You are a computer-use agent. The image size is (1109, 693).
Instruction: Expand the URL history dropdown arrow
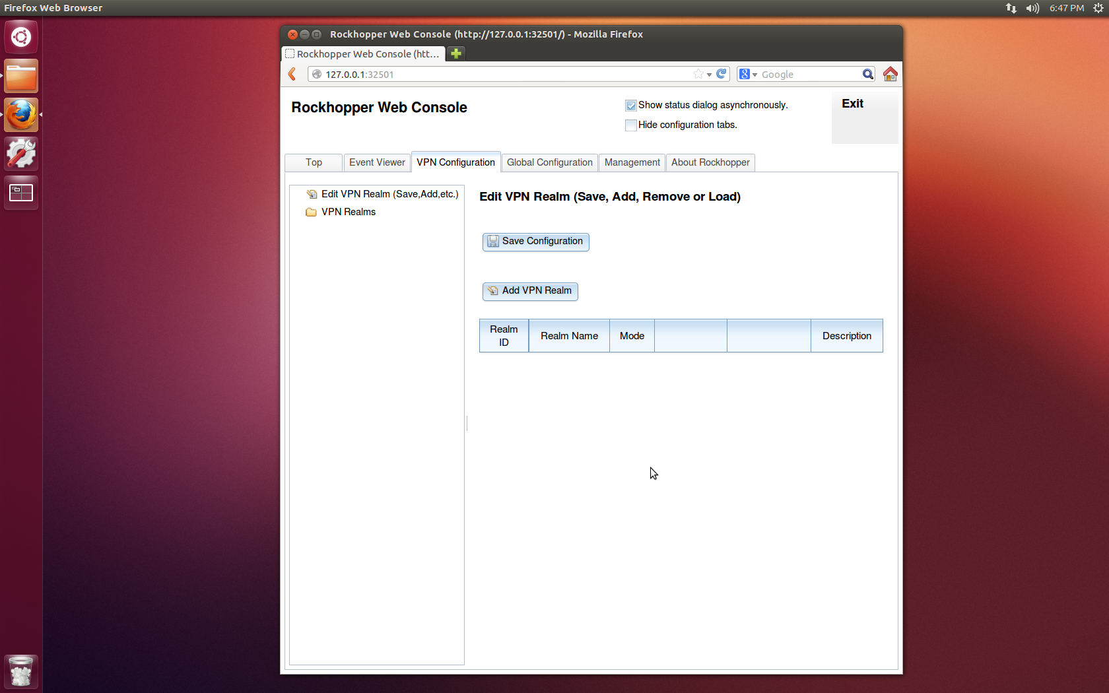710,75
